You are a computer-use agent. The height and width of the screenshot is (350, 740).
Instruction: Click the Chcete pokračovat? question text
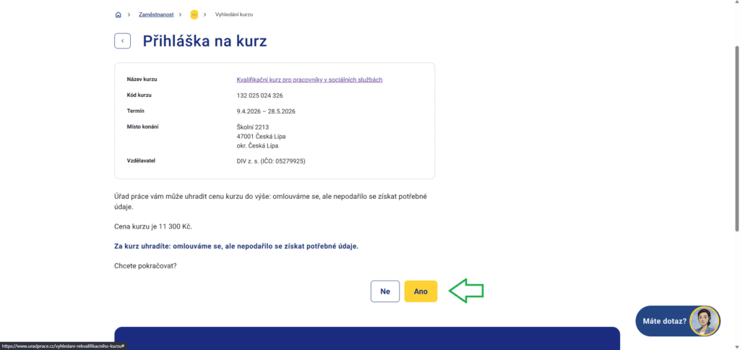point(145,266)
